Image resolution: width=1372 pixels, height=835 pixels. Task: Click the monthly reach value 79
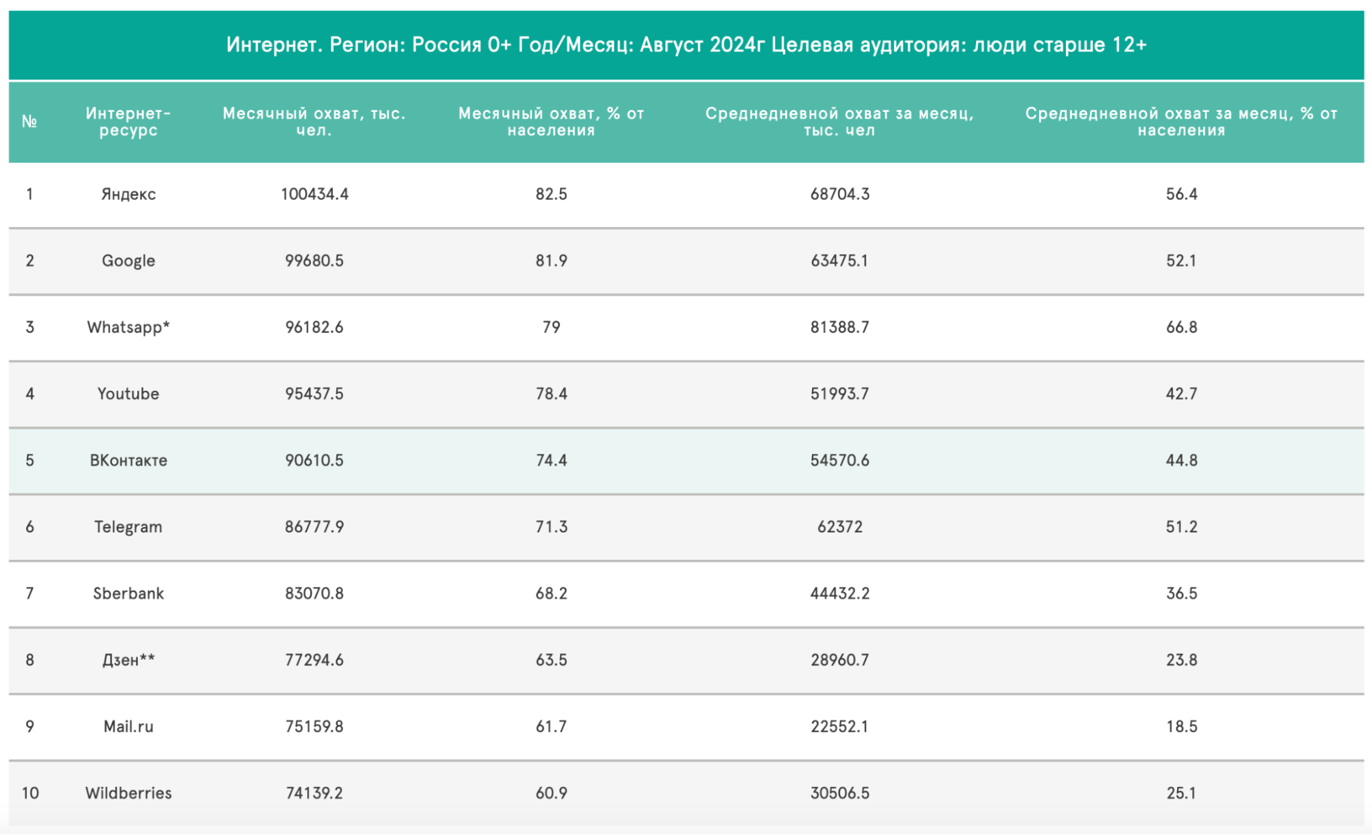(551, 327)
